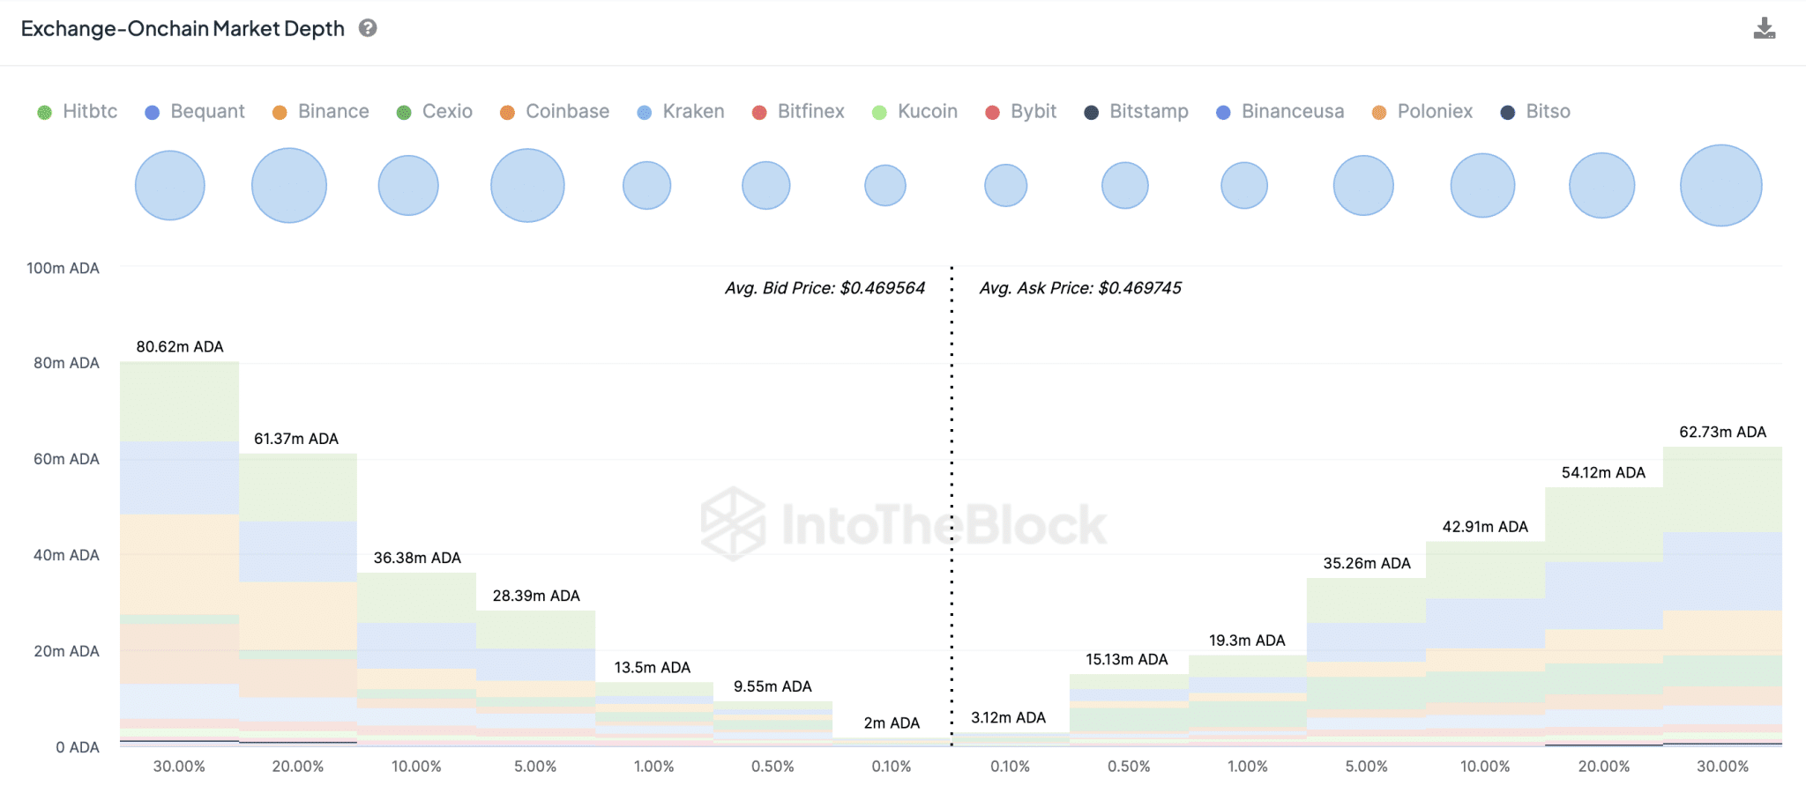Image resolution: width=1806 pixels, height=800 pixels.
Task: Click the 9.55m ADA bar label
Action: pos(772,686)
